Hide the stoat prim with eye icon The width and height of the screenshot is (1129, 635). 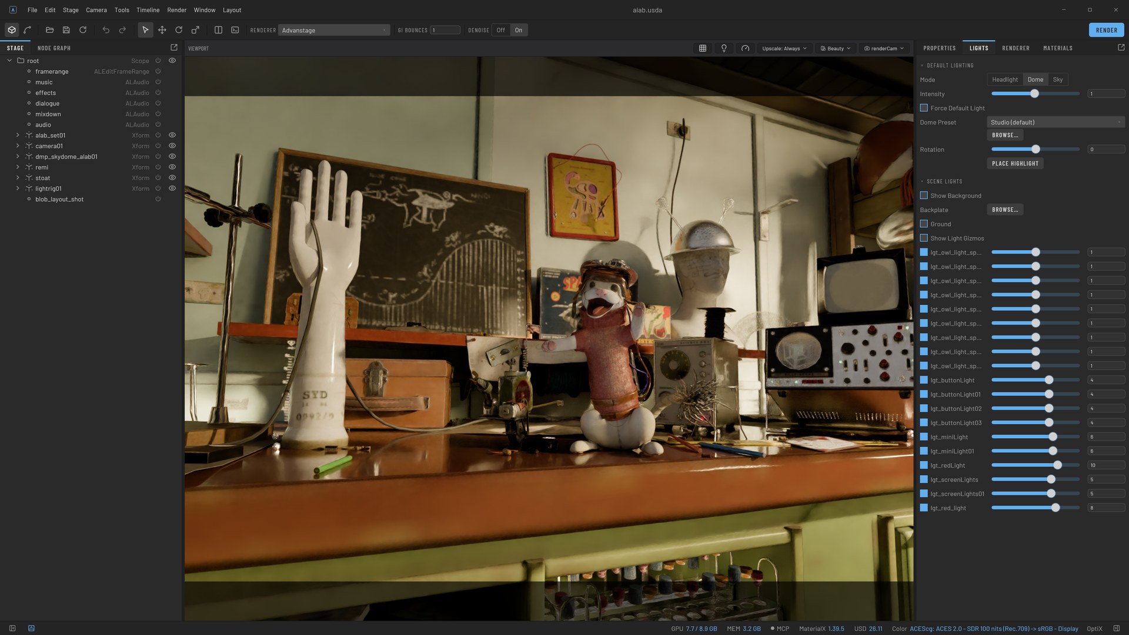[172, 178]
